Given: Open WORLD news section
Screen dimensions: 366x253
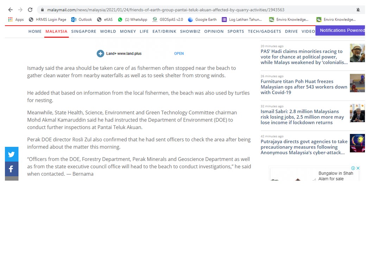Looking at the screenshot, I should coord(108,31).
